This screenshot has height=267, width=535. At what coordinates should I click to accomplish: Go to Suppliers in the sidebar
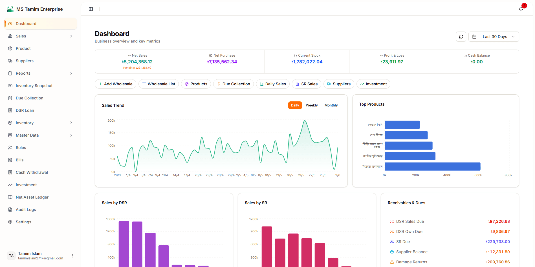click(x=41, y=61)
